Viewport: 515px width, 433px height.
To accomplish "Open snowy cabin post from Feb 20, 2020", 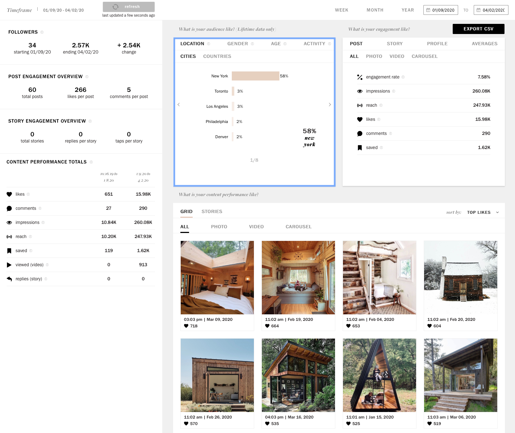I will click(461, 277).
